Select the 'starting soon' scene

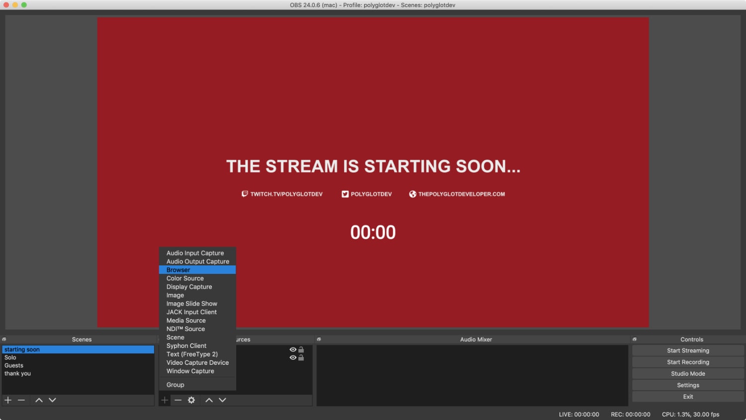(x=78, y=349)
